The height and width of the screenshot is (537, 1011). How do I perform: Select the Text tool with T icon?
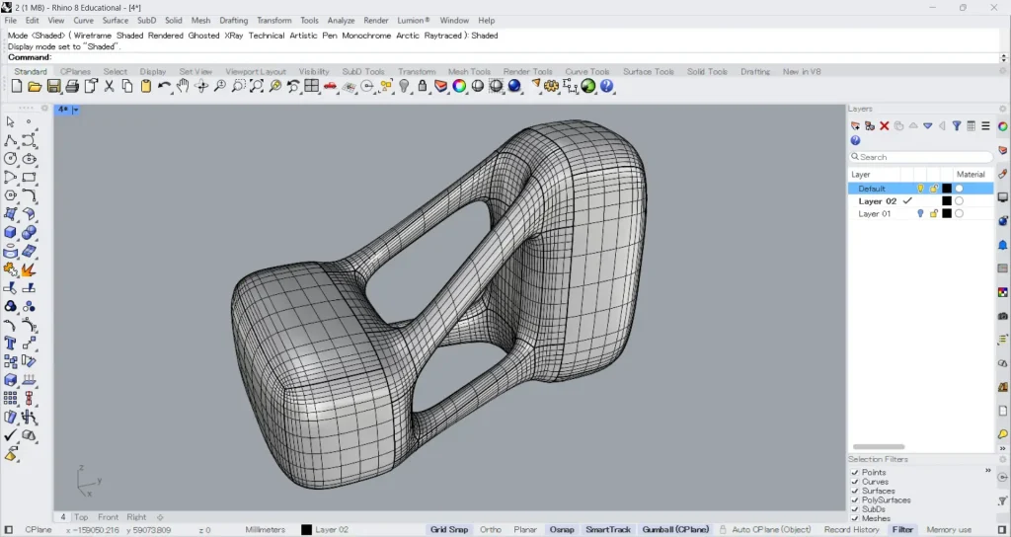pyautogui.click(x=10, y=343)
